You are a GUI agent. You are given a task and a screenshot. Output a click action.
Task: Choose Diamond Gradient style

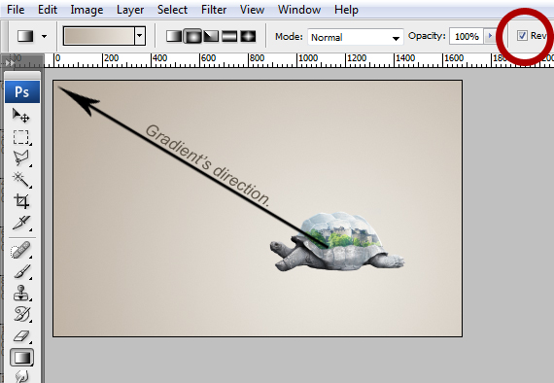click(248, 36)
